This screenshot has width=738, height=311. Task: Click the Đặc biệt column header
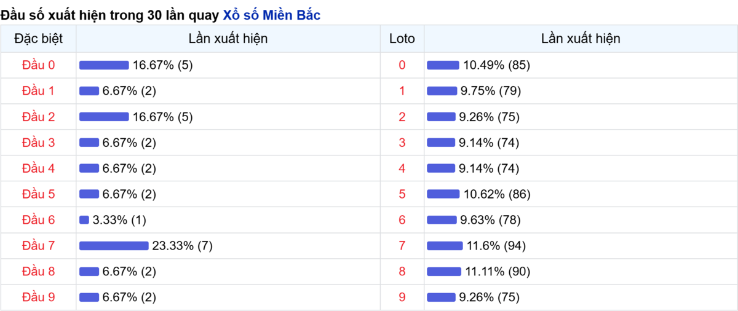point(38,39)
